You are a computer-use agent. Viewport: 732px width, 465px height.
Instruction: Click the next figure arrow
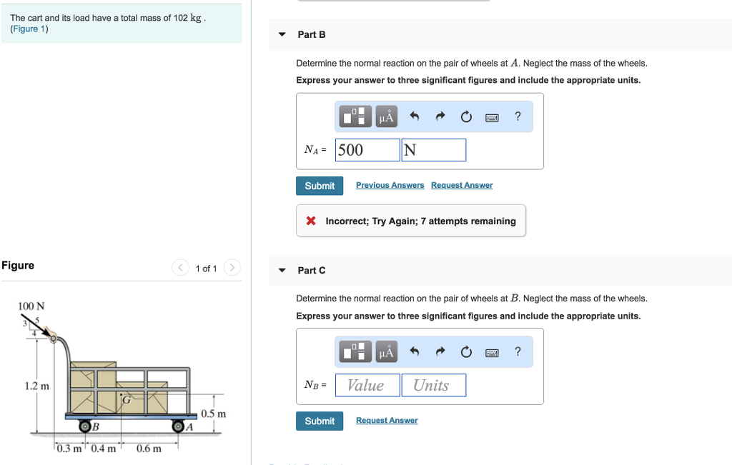[232, 268]
